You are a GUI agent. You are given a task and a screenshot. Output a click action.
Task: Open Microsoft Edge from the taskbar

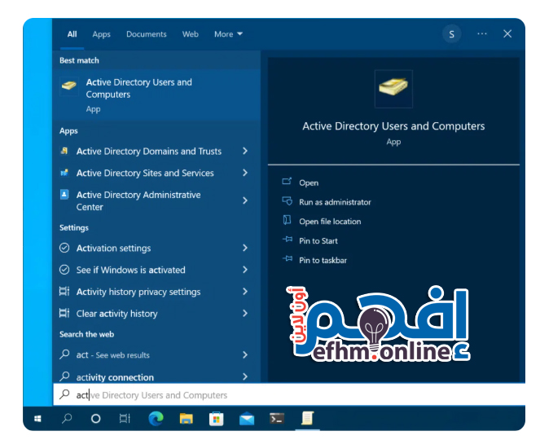coord(156,419)
